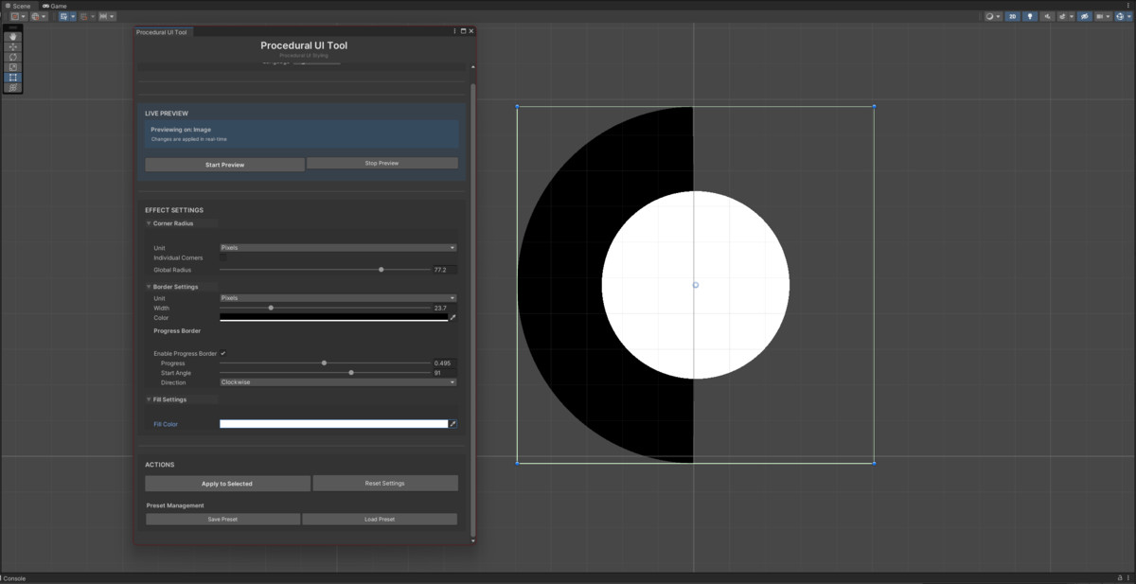Toggle scene lighting
Screen dimensions: 1136x584
click(x=1030, y=16)
